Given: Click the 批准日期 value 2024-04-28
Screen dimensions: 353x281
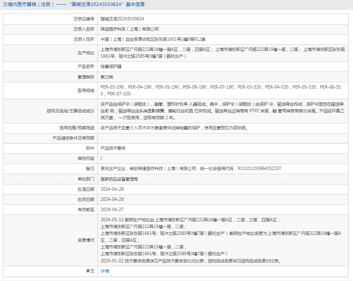Looking at the screenshot, I should coord(112,189).
